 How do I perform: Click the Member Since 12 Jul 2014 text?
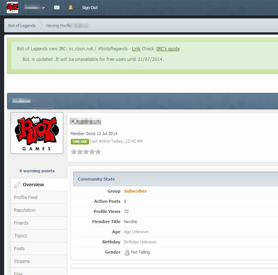point(94,134)
